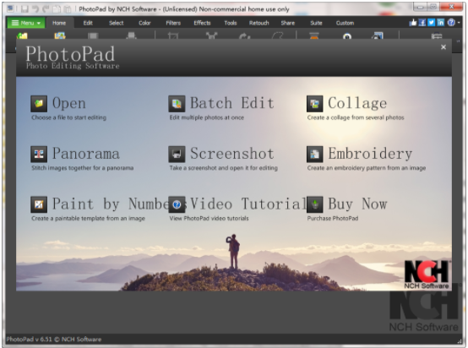
Task: Click the Save icon in title bar
Action: click(x=24, y=9)
